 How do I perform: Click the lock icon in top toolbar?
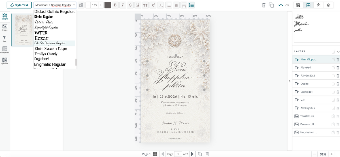click(x=318, y=5)
